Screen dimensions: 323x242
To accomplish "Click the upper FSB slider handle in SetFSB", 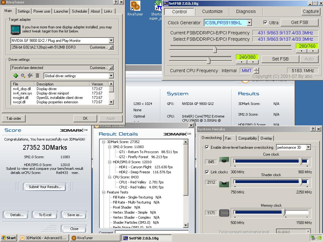I will pos(215,49).
